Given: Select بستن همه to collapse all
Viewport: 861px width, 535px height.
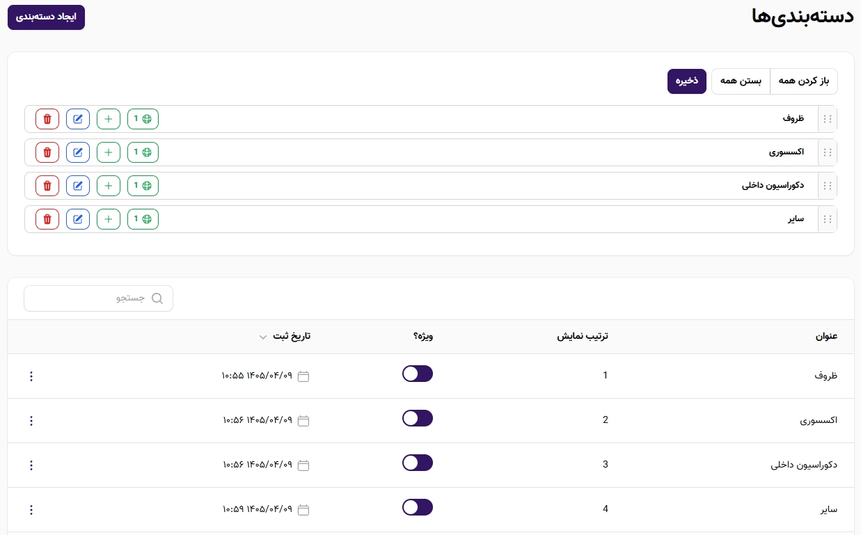Looking at the screenshot, I should (x=741, y=81).
